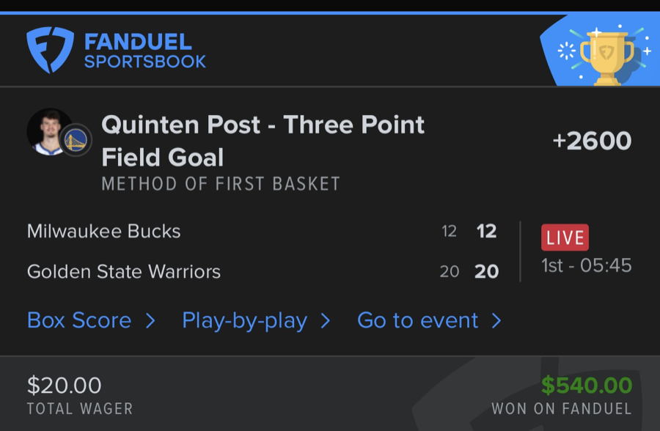Click the arrow beside Play-by-play
Viewport: 660px width, 431px height.
pos(326,320)
